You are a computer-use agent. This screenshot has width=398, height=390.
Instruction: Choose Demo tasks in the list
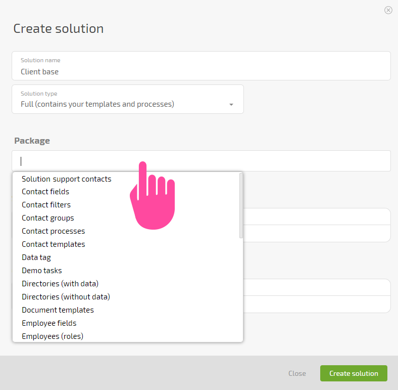(42, 271)
